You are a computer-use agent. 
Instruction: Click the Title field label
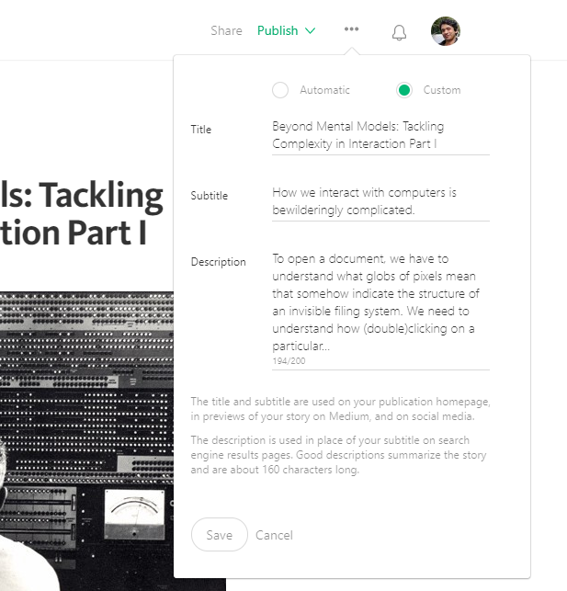pyautogui.click(x=201, y=130)
